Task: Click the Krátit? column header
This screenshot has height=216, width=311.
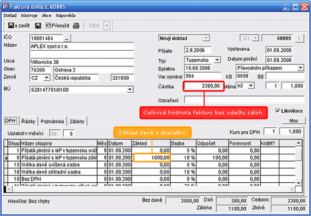Action: point(270,143)
